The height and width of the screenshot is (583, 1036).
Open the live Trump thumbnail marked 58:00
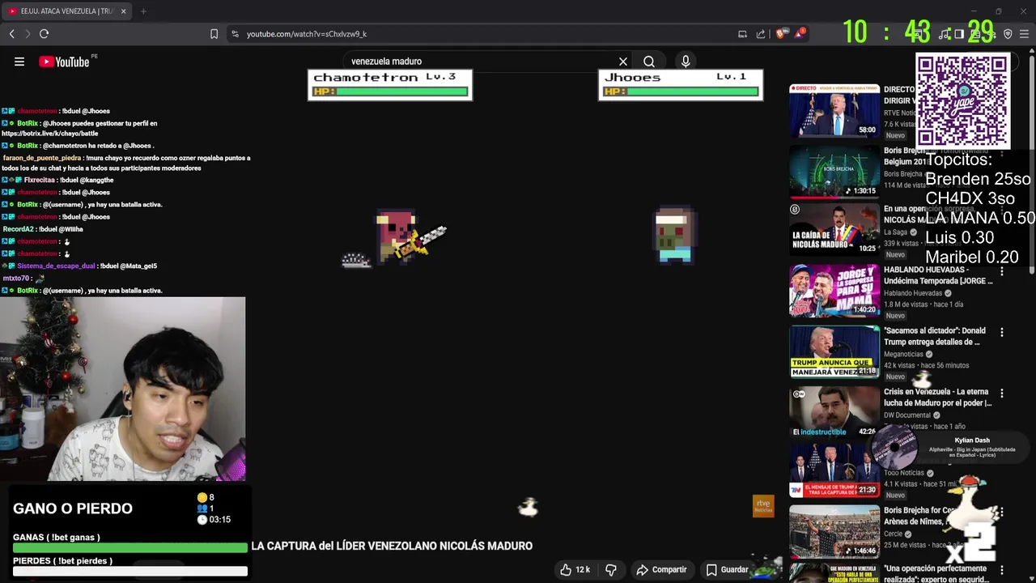[x=834, y=109]
